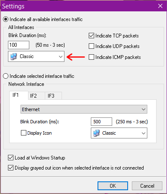Toggle Display grayed out icon option
167x194 pixels.
11,168
